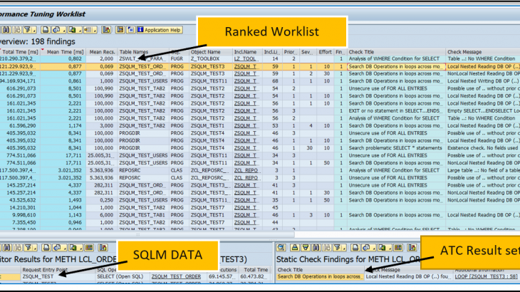520x292 pixels.
Task: Open the Set Filter dropdown arrow in worklist toolbar
Action: coord(34,31)
